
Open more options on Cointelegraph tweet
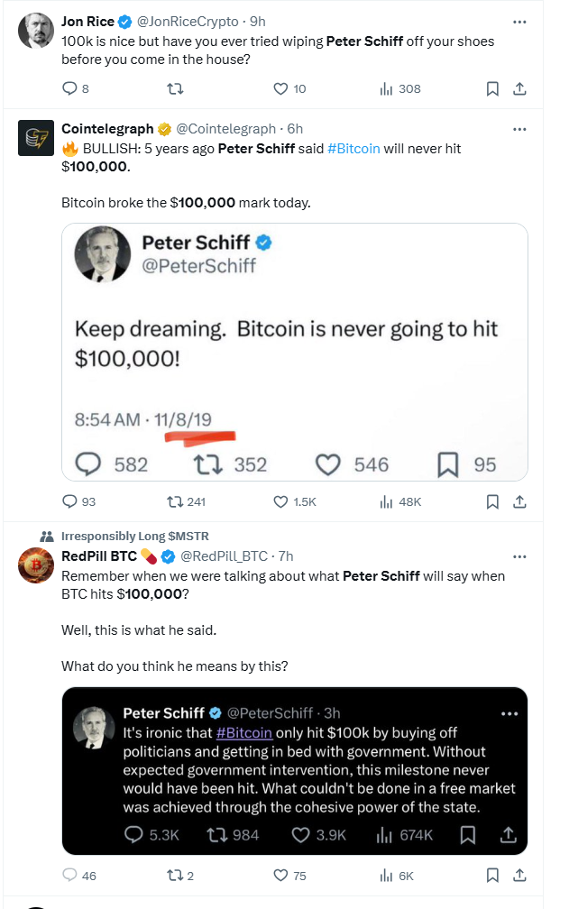coord(519,129)
